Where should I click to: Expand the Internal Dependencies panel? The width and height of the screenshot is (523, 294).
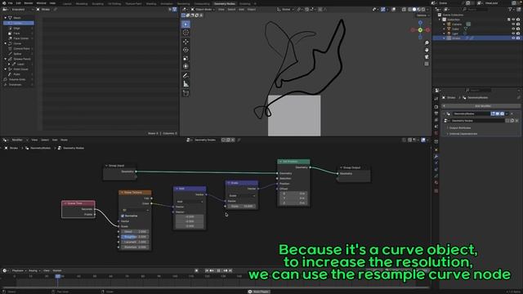click(463, 134)
